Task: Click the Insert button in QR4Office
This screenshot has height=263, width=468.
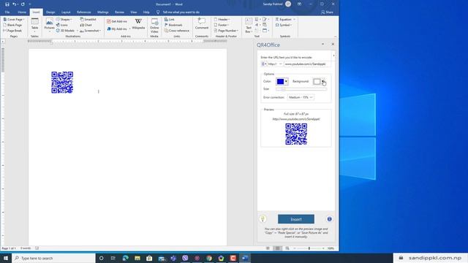Action: pos(295,219)
